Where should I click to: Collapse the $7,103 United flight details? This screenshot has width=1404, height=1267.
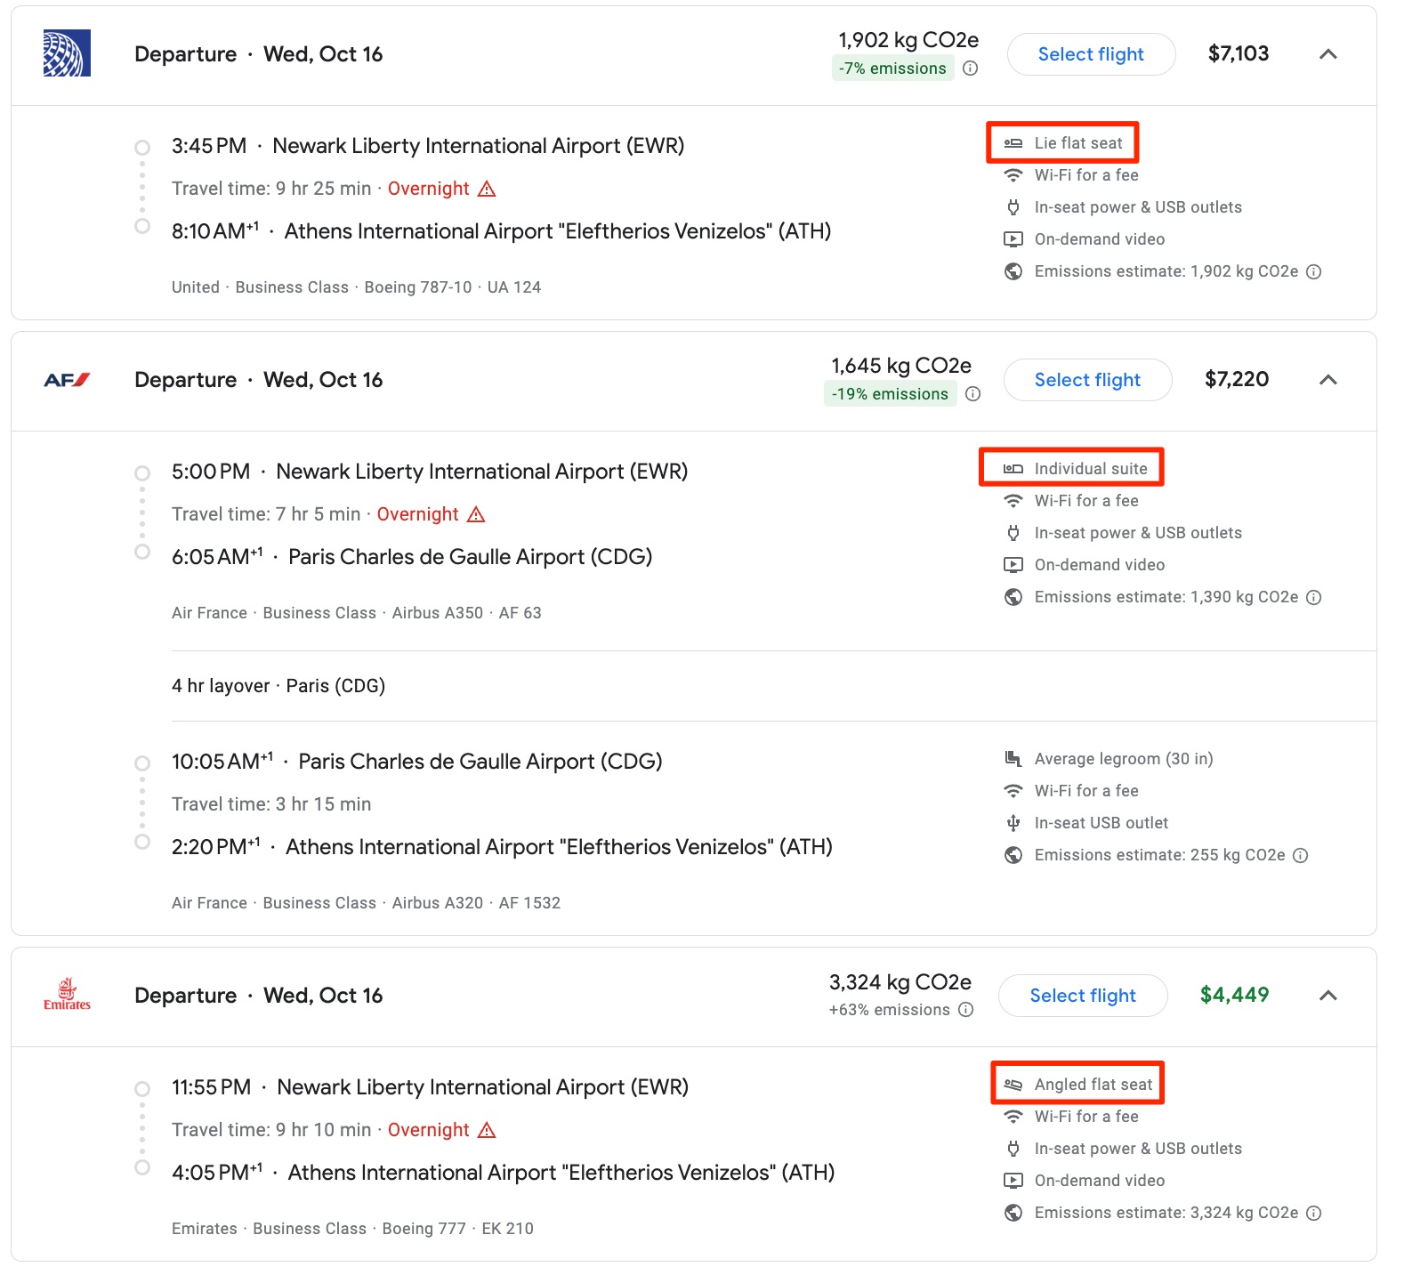tap(1328, 54)
